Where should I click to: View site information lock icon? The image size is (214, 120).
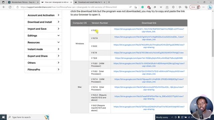click(17, 7)
